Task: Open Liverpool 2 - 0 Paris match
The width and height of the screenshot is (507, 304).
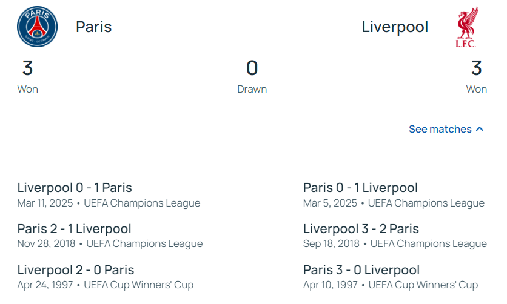Action: point(76,270)
